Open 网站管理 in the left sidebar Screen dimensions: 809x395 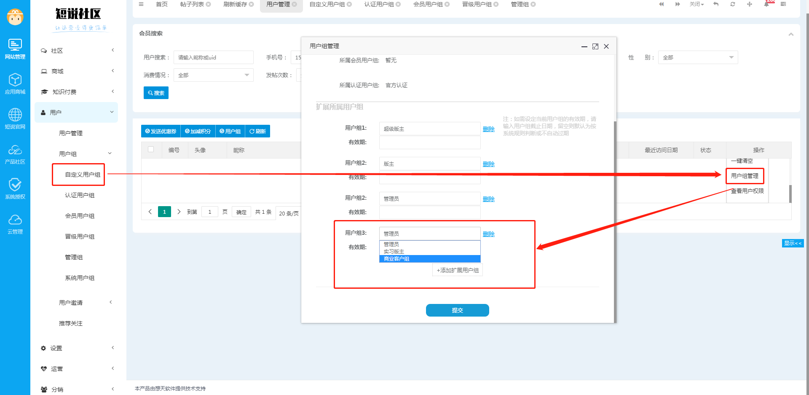tap(15, 48)
